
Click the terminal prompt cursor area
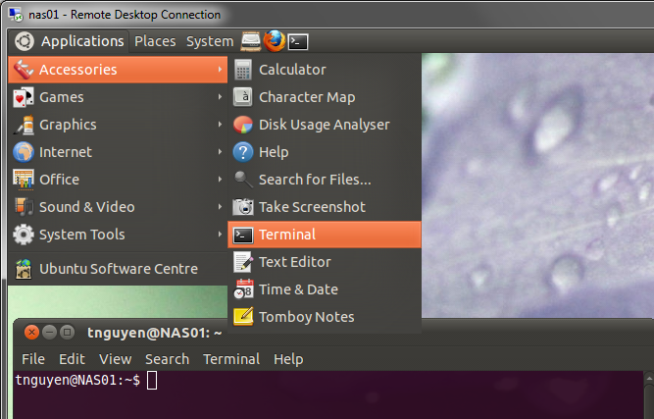(x=152, y=381)
